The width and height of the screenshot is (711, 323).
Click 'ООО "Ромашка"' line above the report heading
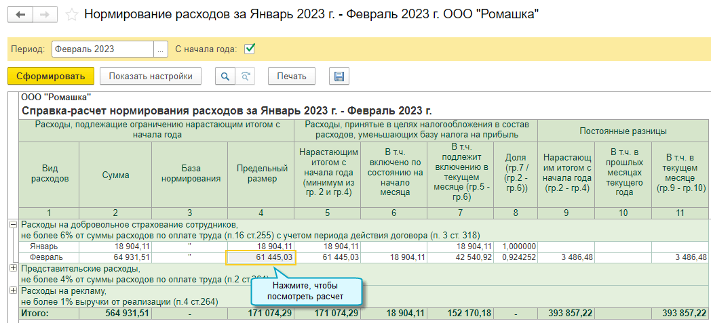pyautogui.click(x=56, y=96)
